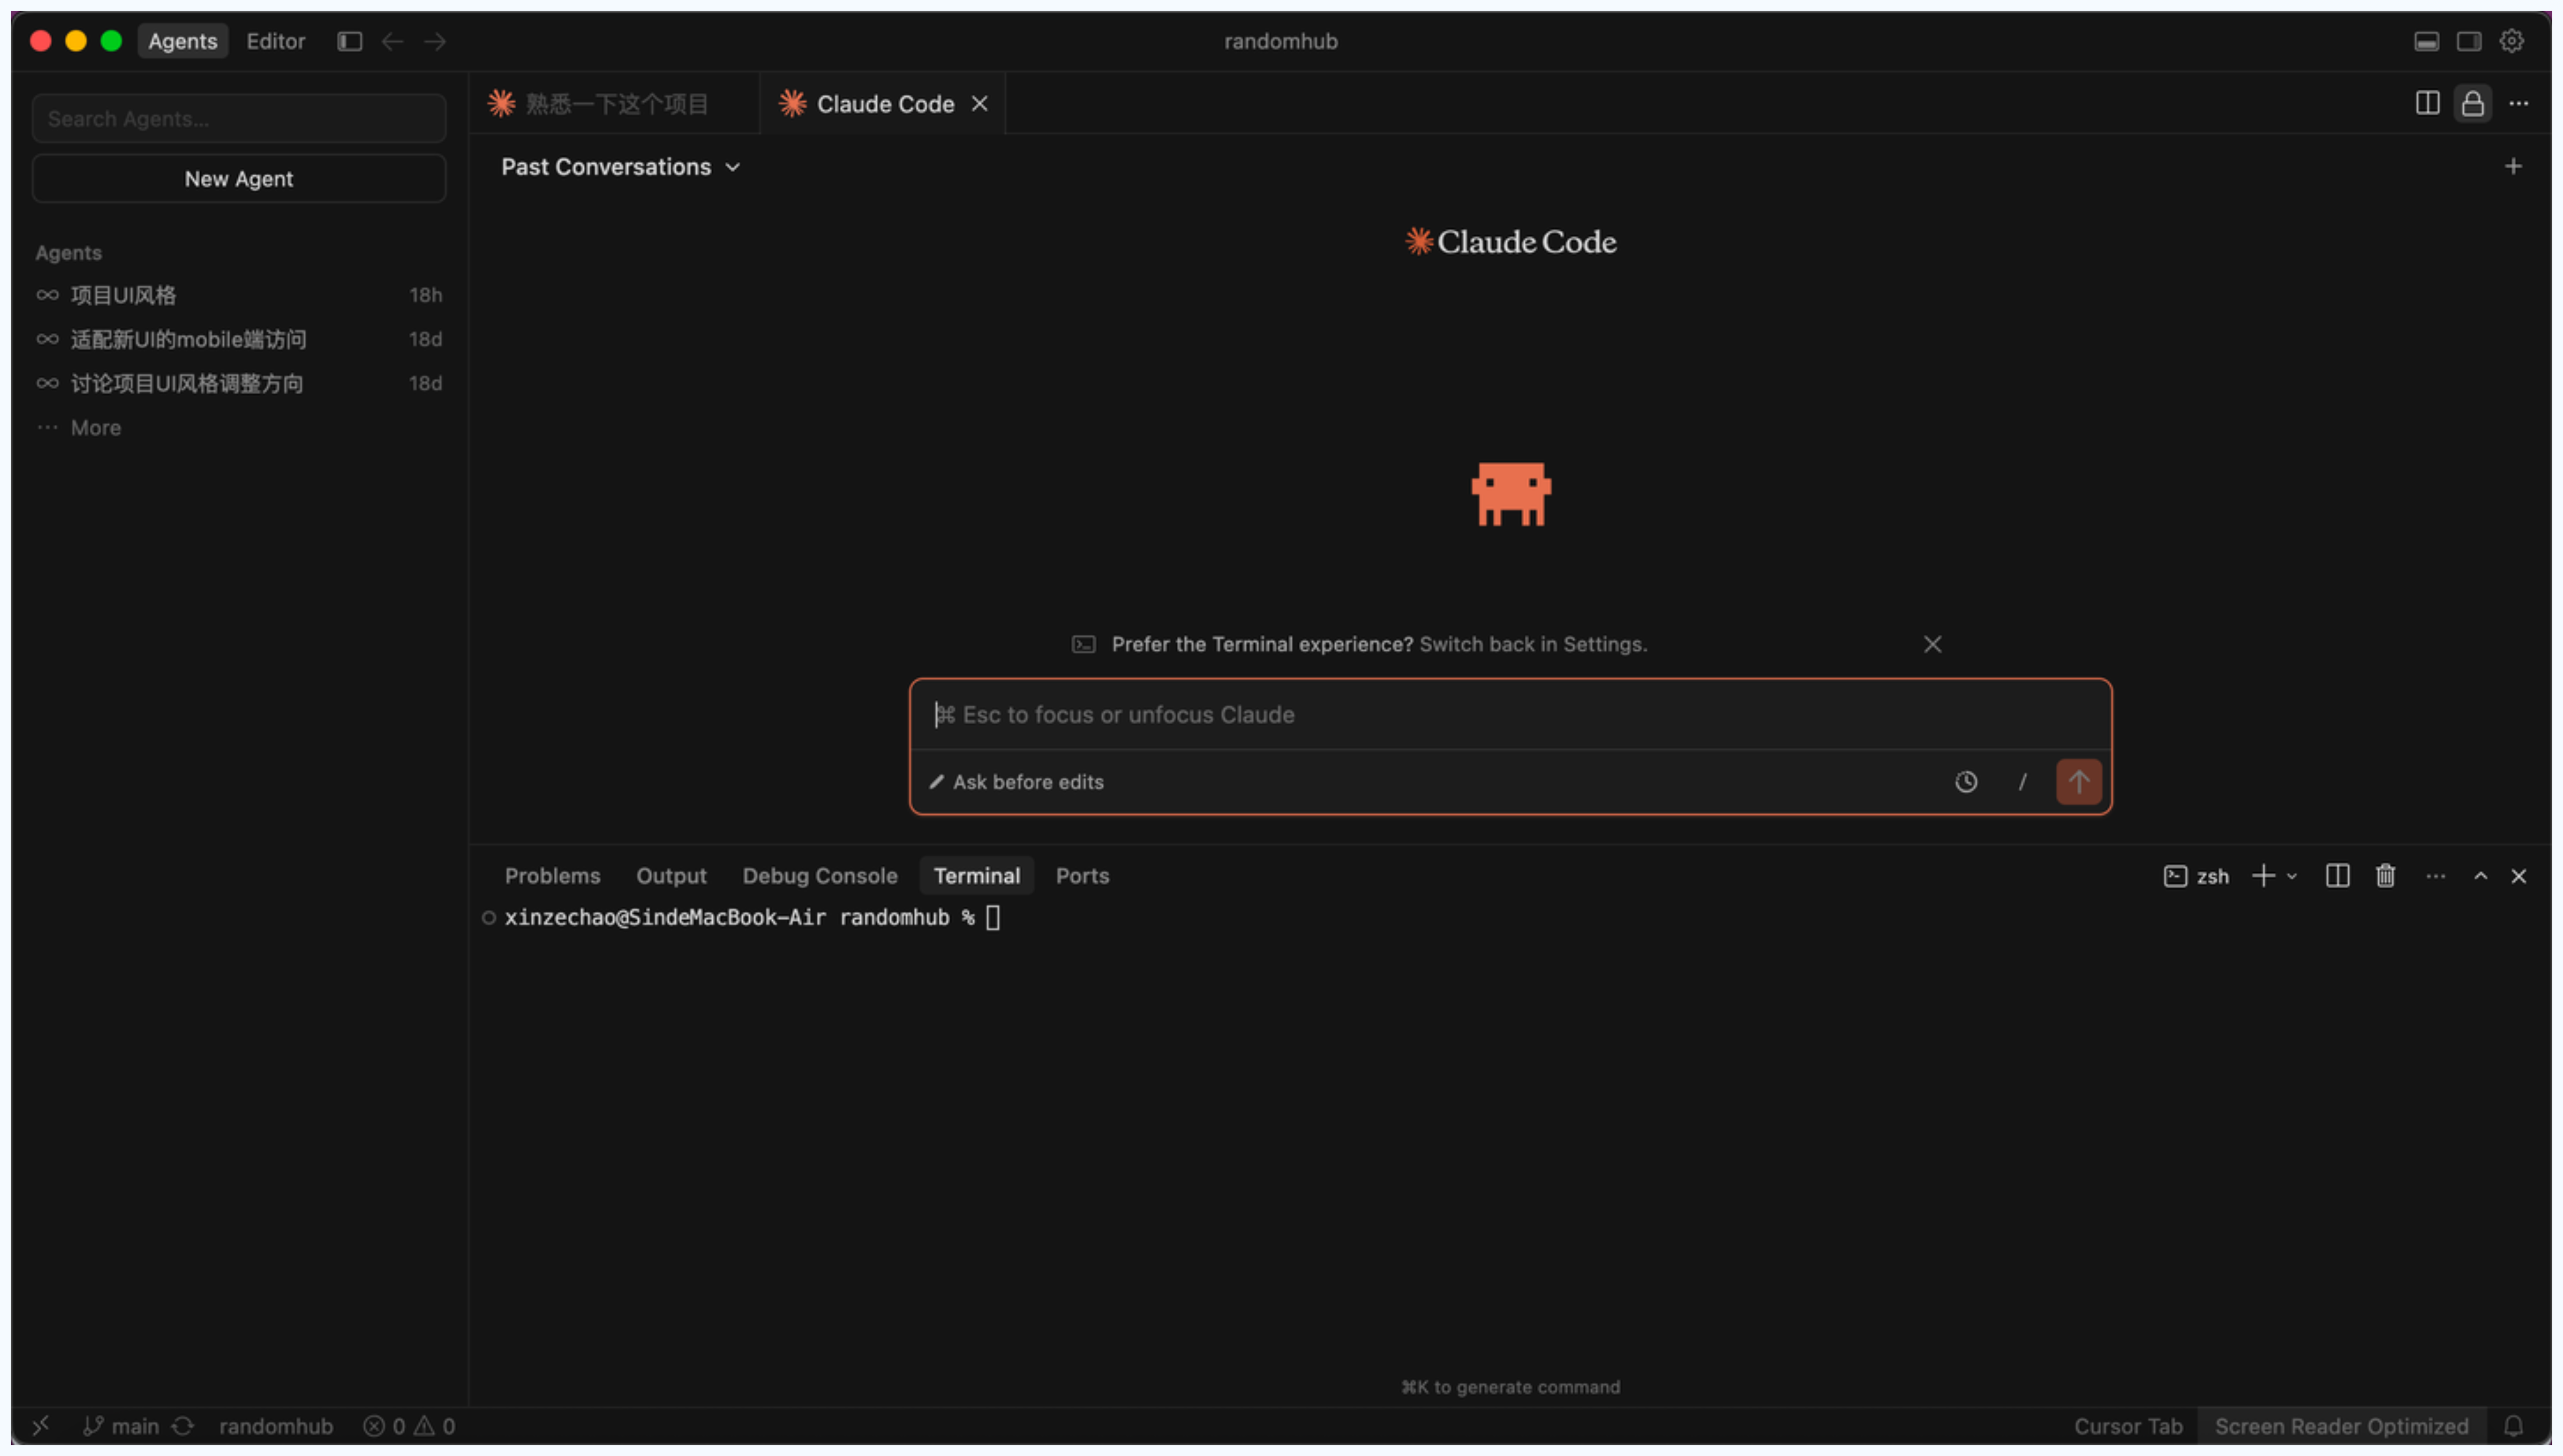Select the Terminal panel tab
The width and height of the screenshot is (2563, 1456).
(x=977, y=876)
